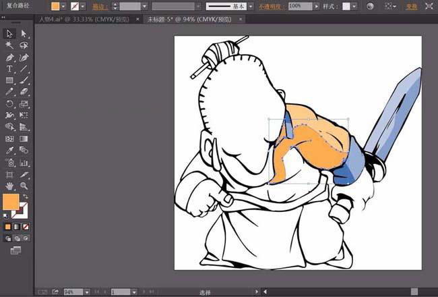
Task: Swap fill and stroke colors
Action: (x=26, y=196)
